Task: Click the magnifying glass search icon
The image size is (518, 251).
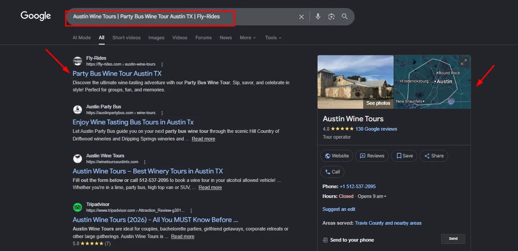Action: 345,16
